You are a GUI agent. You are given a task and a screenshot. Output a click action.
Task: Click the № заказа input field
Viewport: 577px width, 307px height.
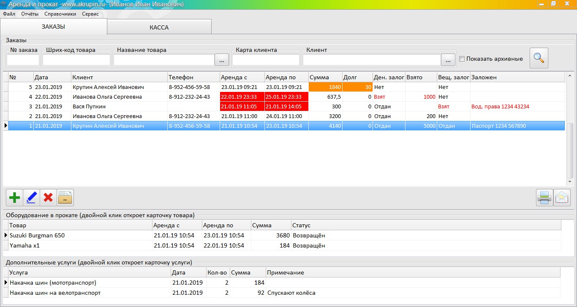[x=23, y=60]
